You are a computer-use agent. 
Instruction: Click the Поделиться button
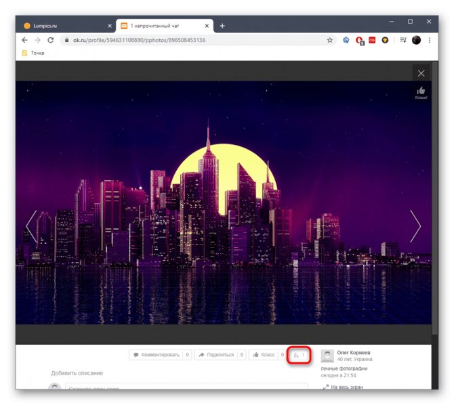click(x=220, y=355)
